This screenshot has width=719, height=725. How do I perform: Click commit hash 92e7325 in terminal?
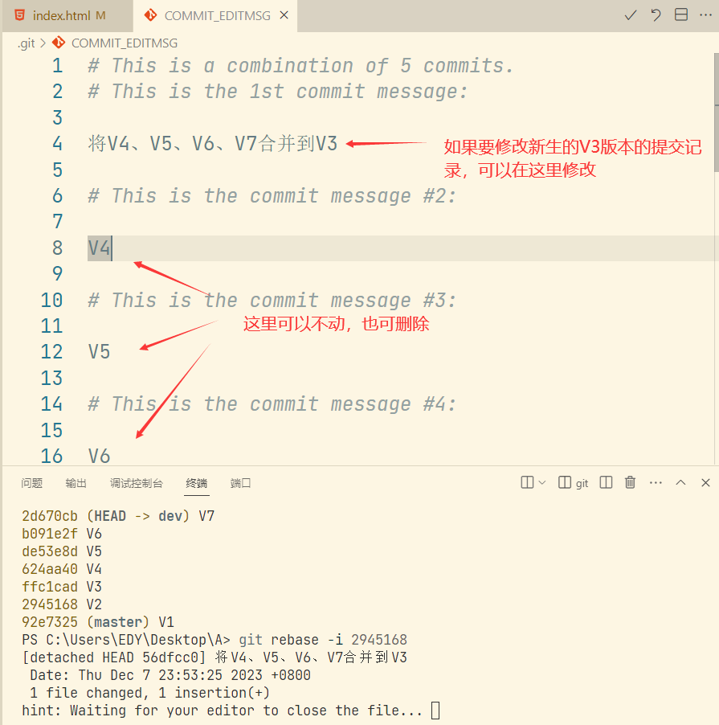click(x=50, y=622)
